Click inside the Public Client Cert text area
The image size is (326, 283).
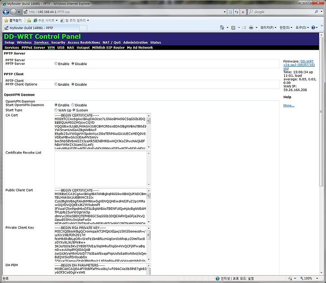click(101, 206)
